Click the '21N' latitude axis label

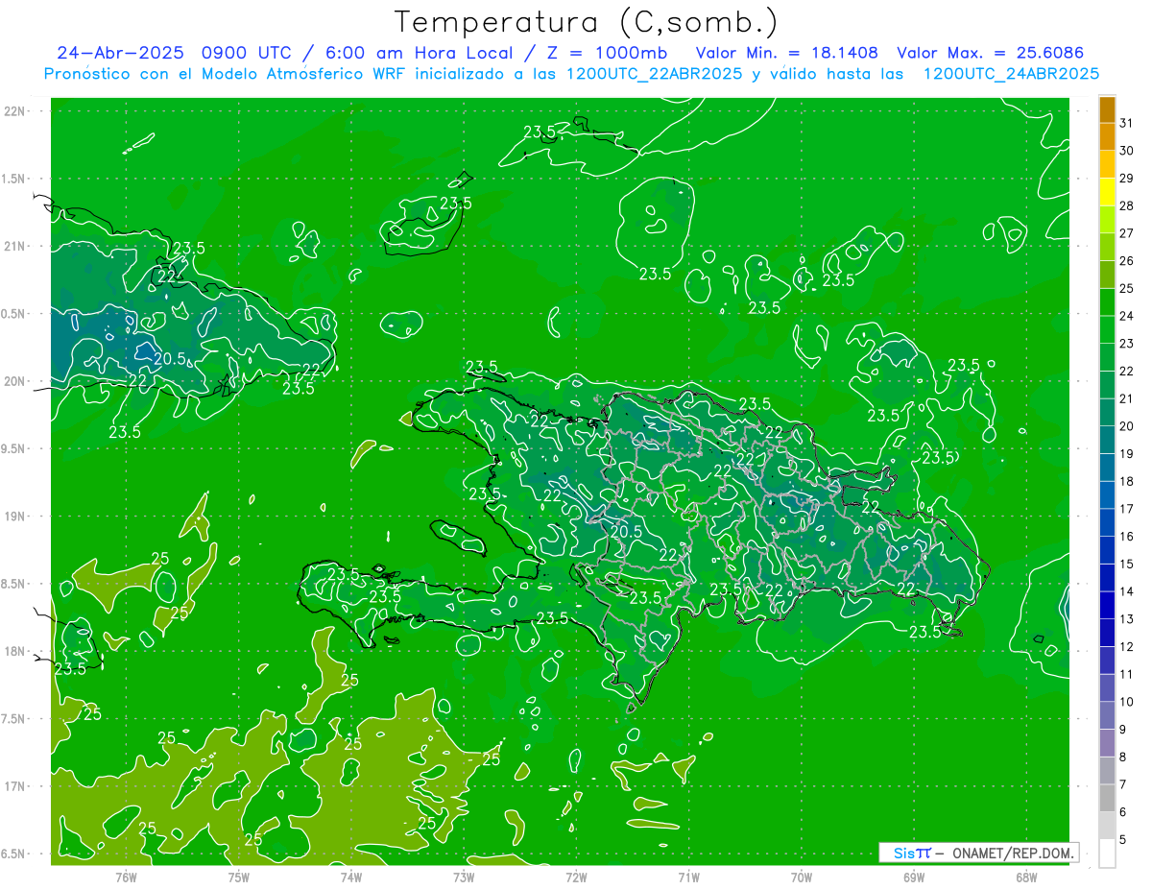[15, 246]
